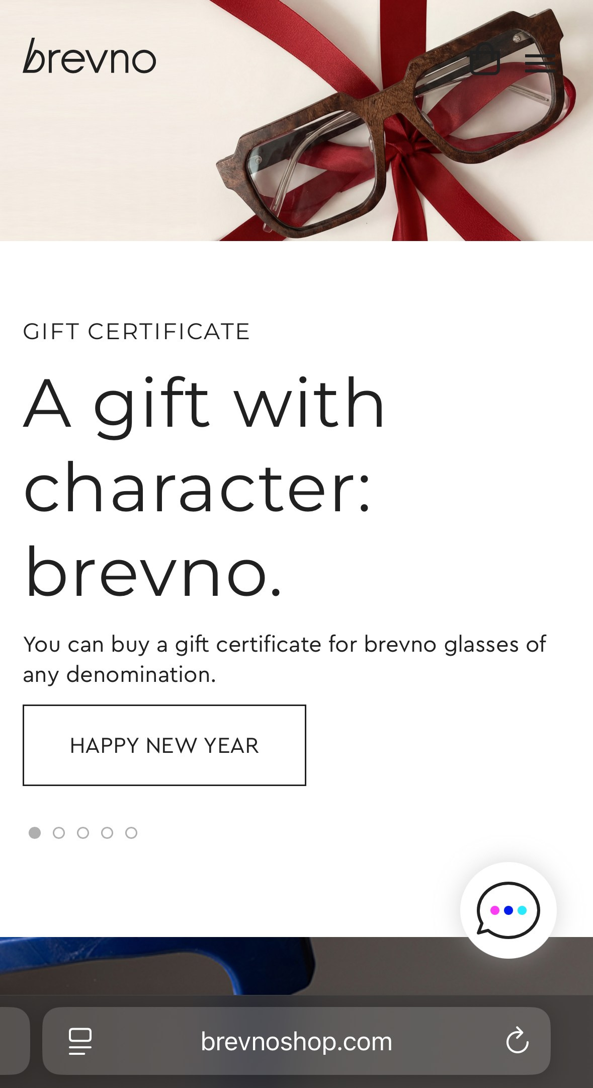Switch to the second carousel slide dot
The height and width of the screenshot is (1088, 593).
[59, 833]
